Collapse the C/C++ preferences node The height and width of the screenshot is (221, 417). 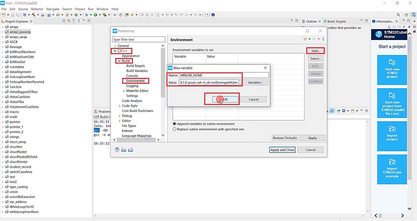click(x=115, y=51)
